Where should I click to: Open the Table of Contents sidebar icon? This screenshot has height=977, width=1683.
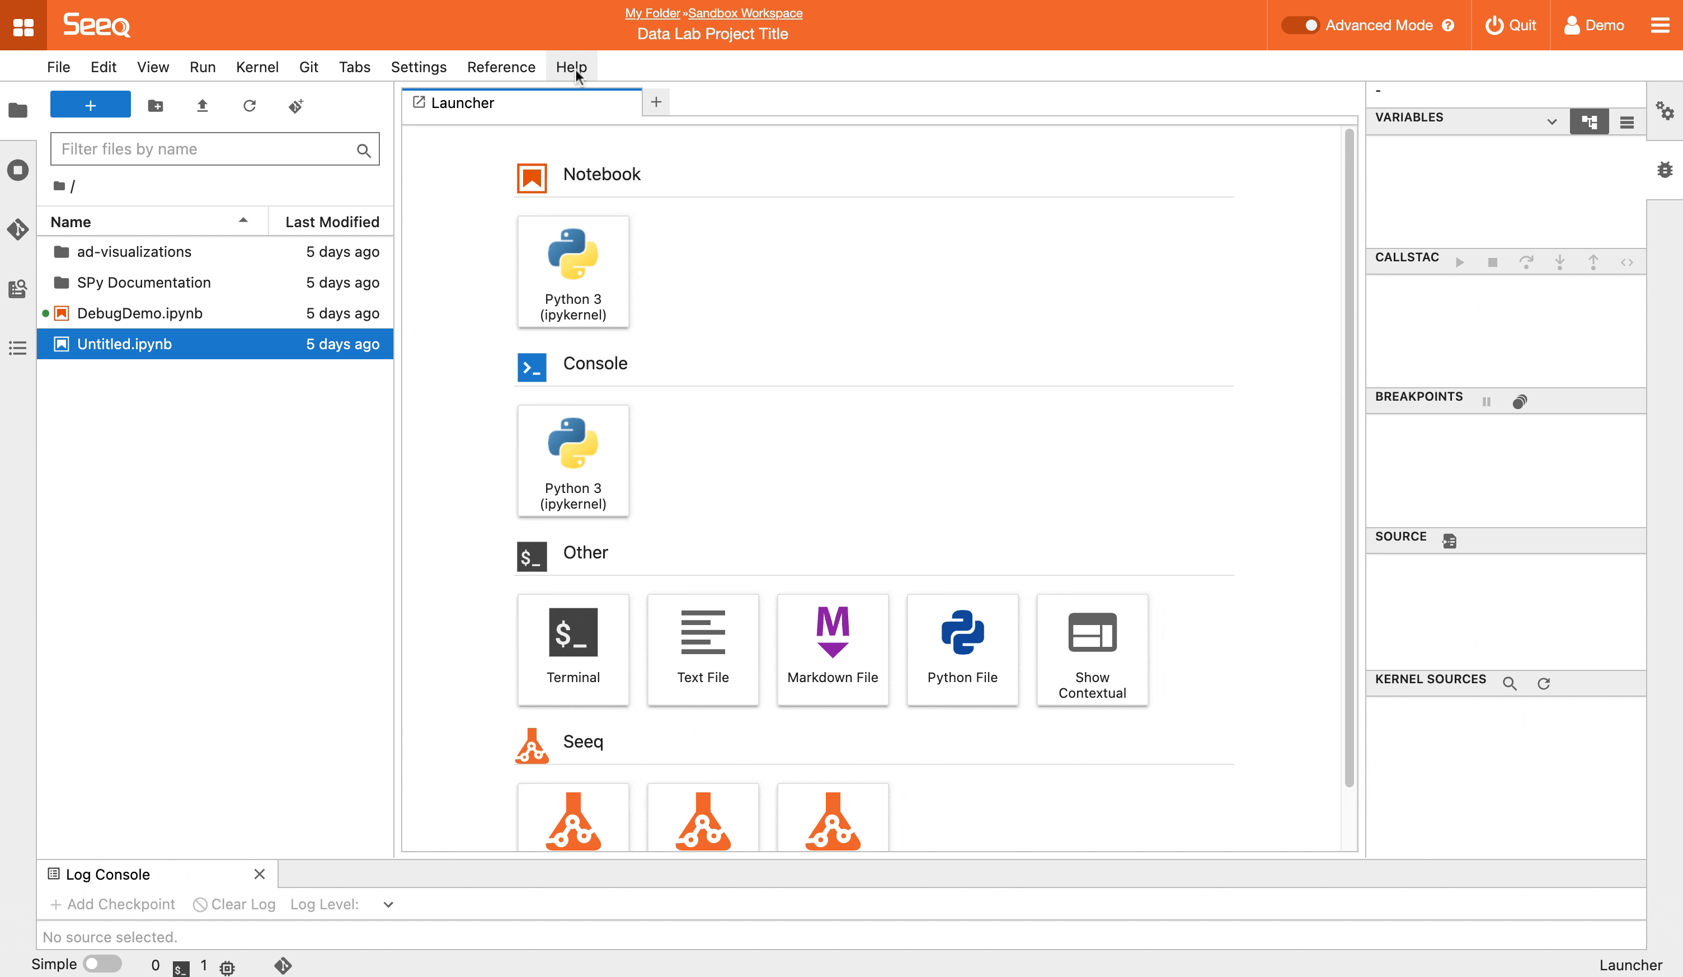click(18, 348)
